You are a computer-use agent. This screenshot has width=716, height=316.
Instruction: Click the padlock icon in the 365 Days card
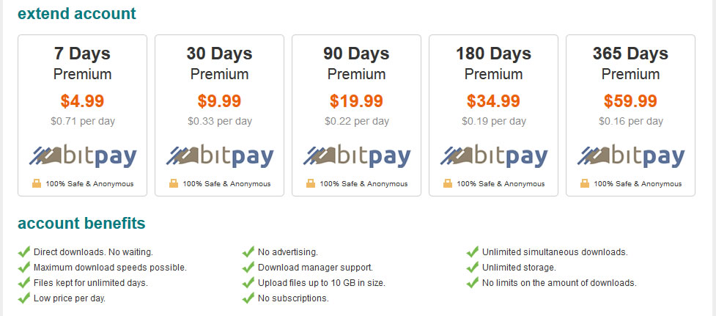tap(585, 183)
